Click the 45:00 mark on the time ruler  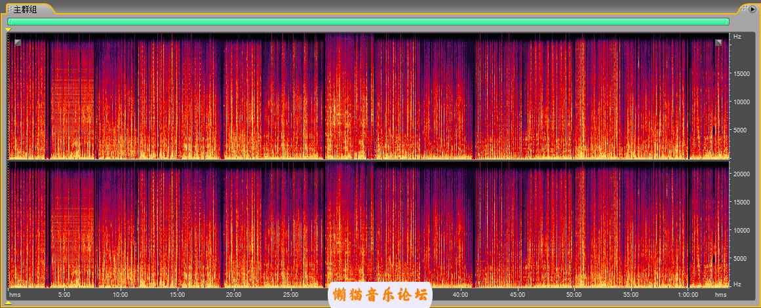pyautogui.click(x=517, y=294)
